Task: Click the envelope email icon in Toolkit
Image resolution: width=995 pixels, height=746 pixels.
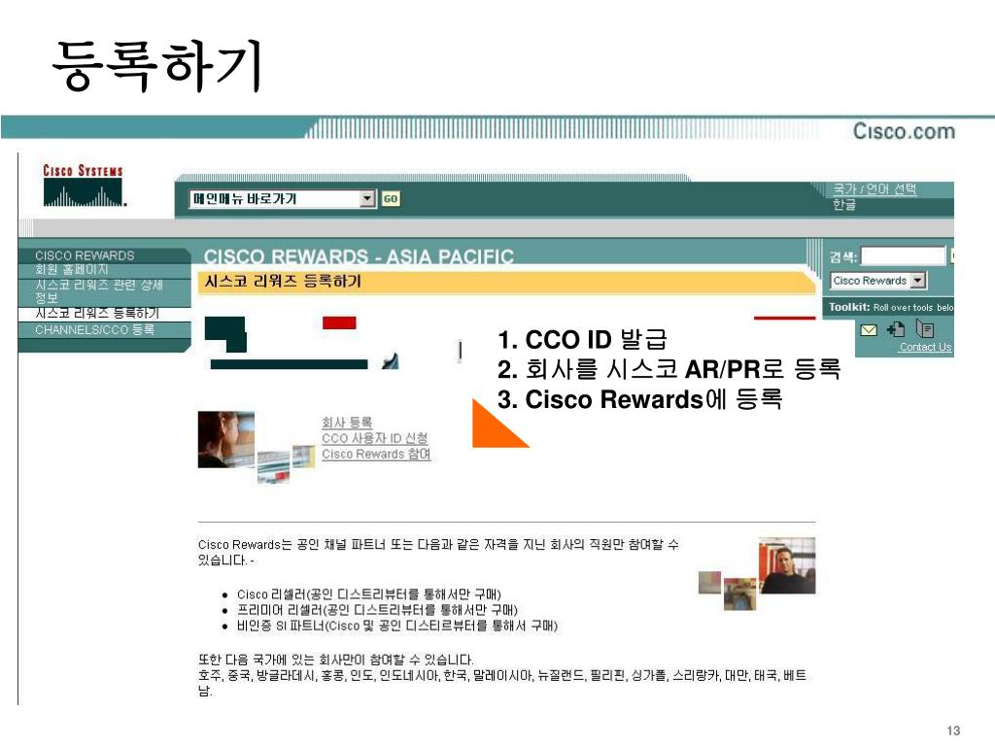Action: coord(868,330)
